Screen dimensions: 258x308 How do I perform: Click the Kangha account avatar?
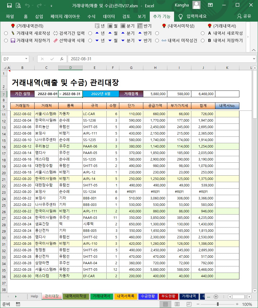pyautogui.click(x=196, y=5)
